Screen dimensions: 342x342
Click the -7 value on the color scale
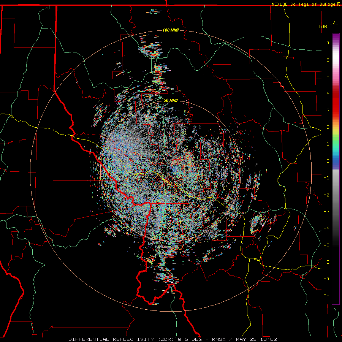[x=326, y=279]
